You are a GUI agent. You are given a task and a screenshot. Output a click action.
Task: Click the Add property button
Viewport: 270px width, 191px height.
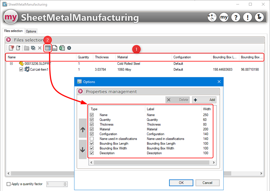204,100
